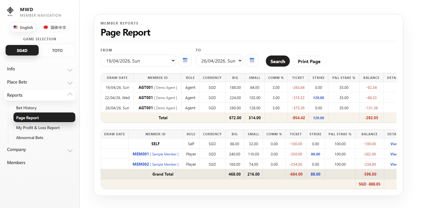Click AGT001 in the 22/04/26 row
This screenshot has height=208, width=422.
click(x=146, y=98)
